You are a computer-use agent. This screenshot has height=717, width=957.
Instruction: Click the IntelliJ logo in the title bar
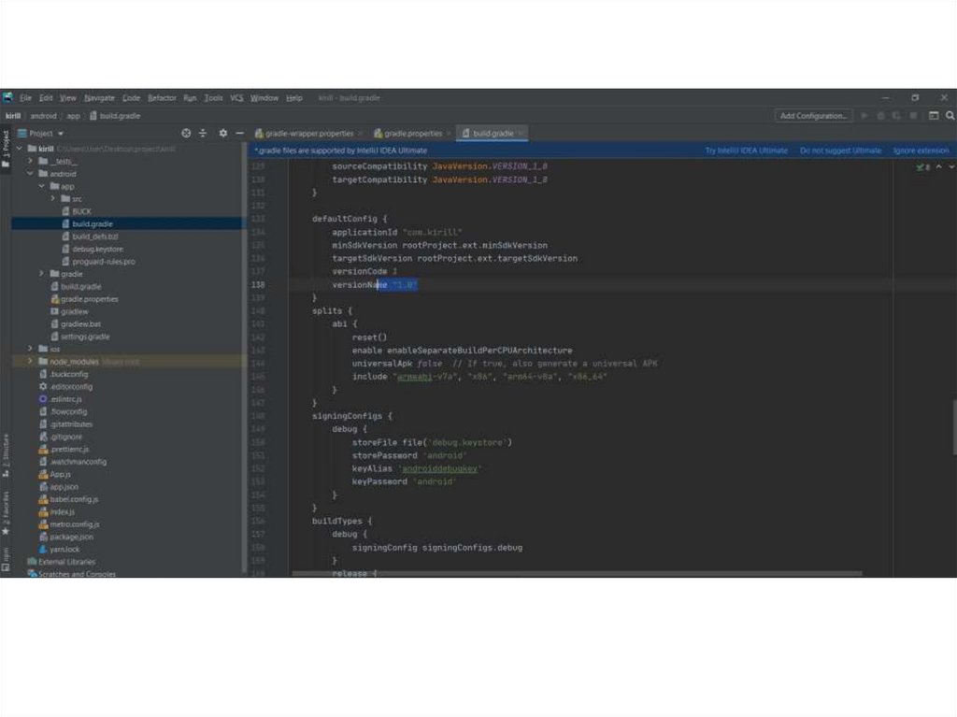point(7,98)
